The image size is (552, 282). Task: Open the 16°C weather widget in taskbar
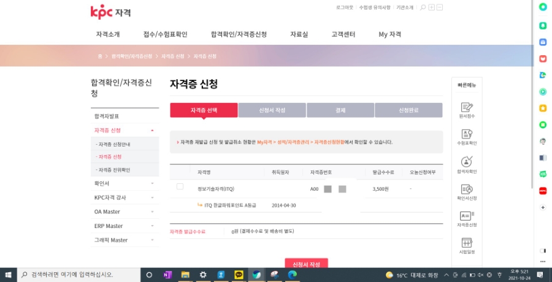(412, 275)
